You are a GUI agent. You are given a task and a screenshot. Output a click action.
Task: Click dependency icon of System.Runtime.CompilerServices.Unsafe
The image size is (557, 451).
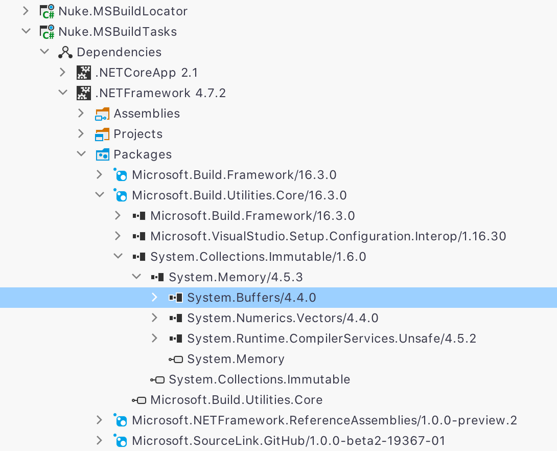176,339
